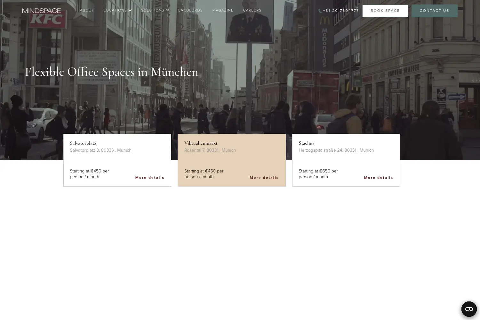Open the accessibility widget in the corner
The height and width of the screenshot is (320, 480).
coord(469,309)
